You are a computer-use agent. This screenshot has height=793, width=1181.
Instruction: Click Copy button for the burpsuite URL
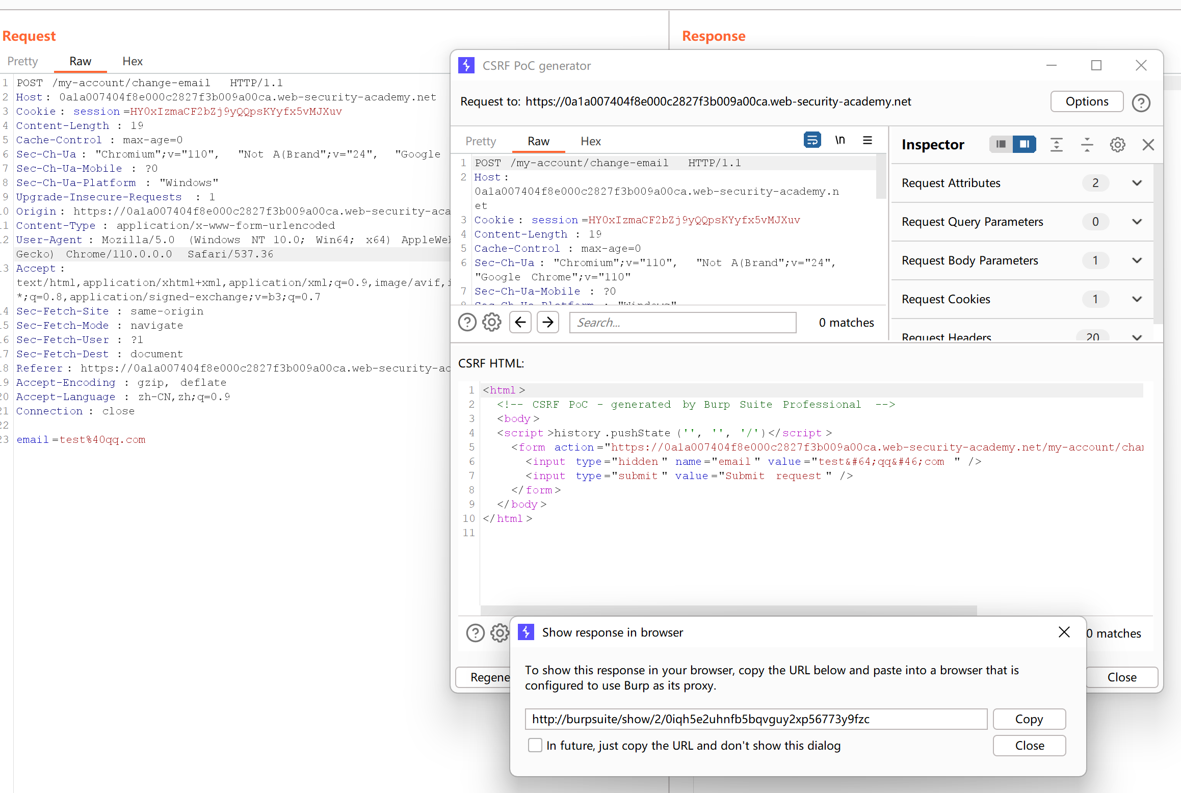pos(1029,719)
